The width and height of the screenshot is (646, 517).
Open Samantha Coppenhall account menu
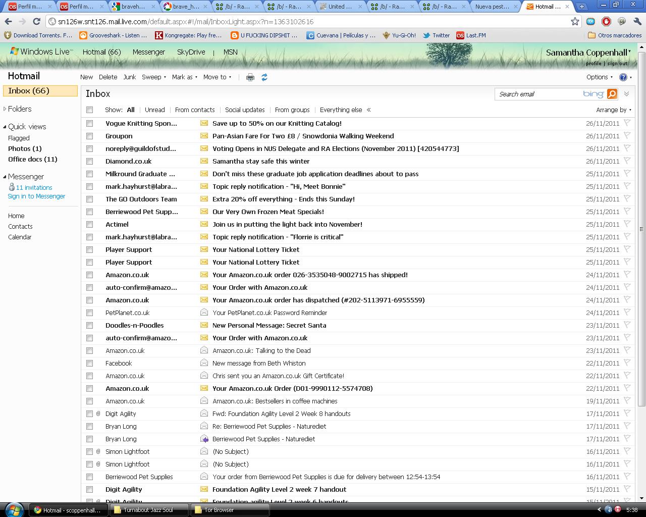(588, 53)
